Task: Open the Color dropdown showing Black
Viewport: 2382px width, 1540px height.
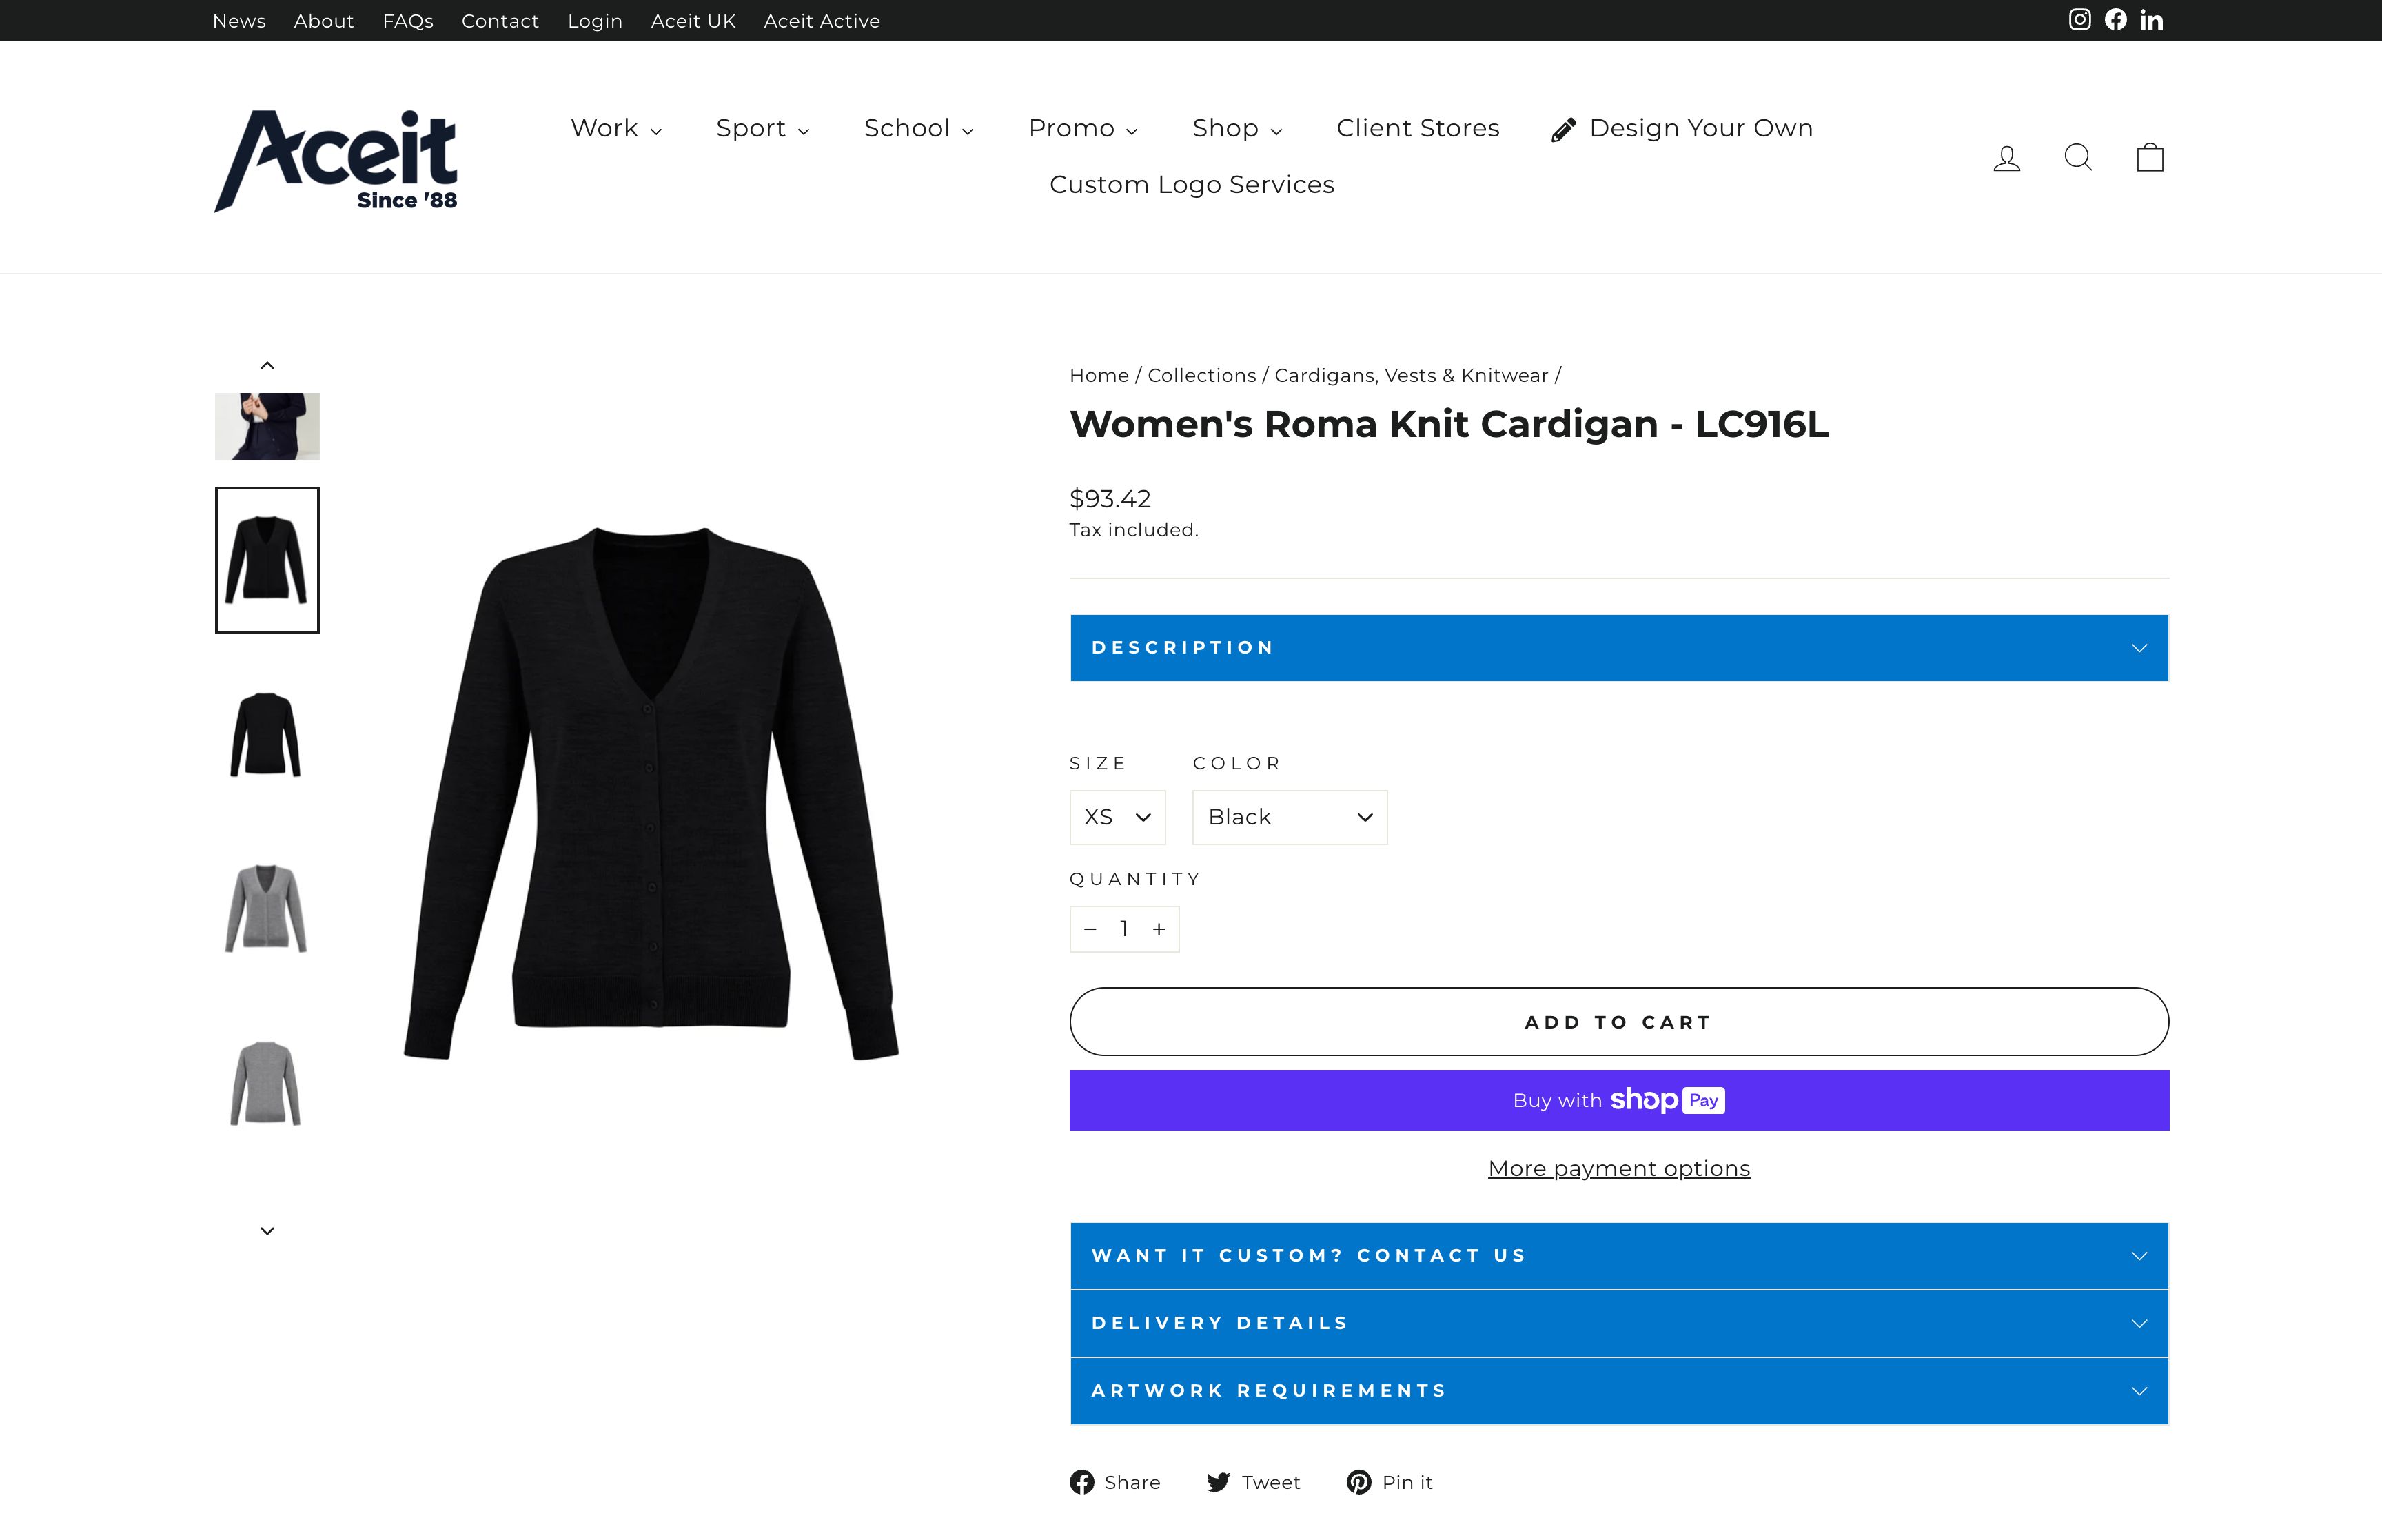Action: [1290, 817]
